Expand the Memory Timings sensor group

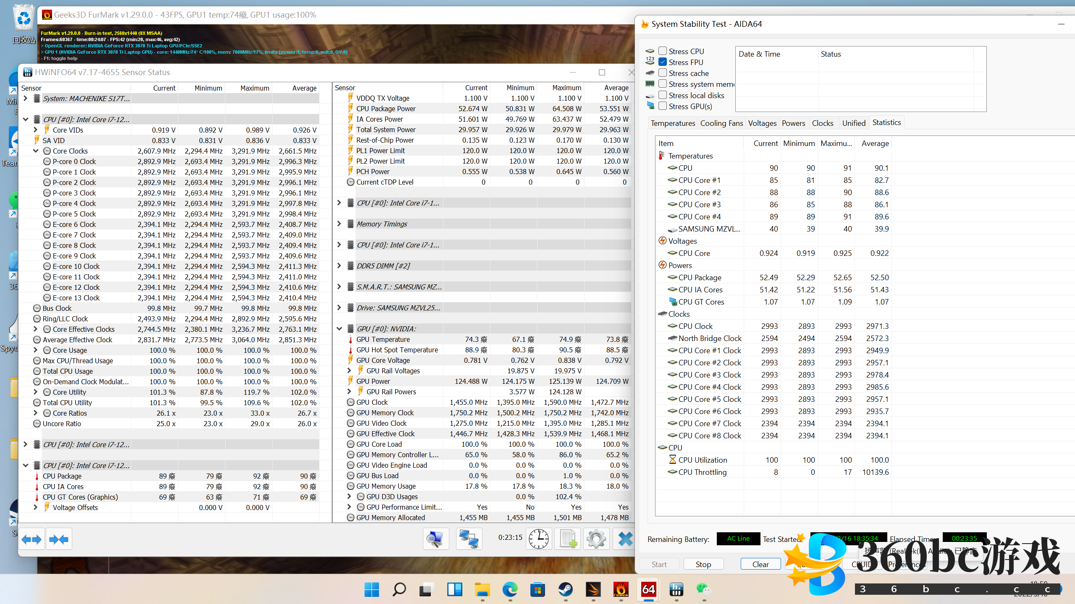339,224
